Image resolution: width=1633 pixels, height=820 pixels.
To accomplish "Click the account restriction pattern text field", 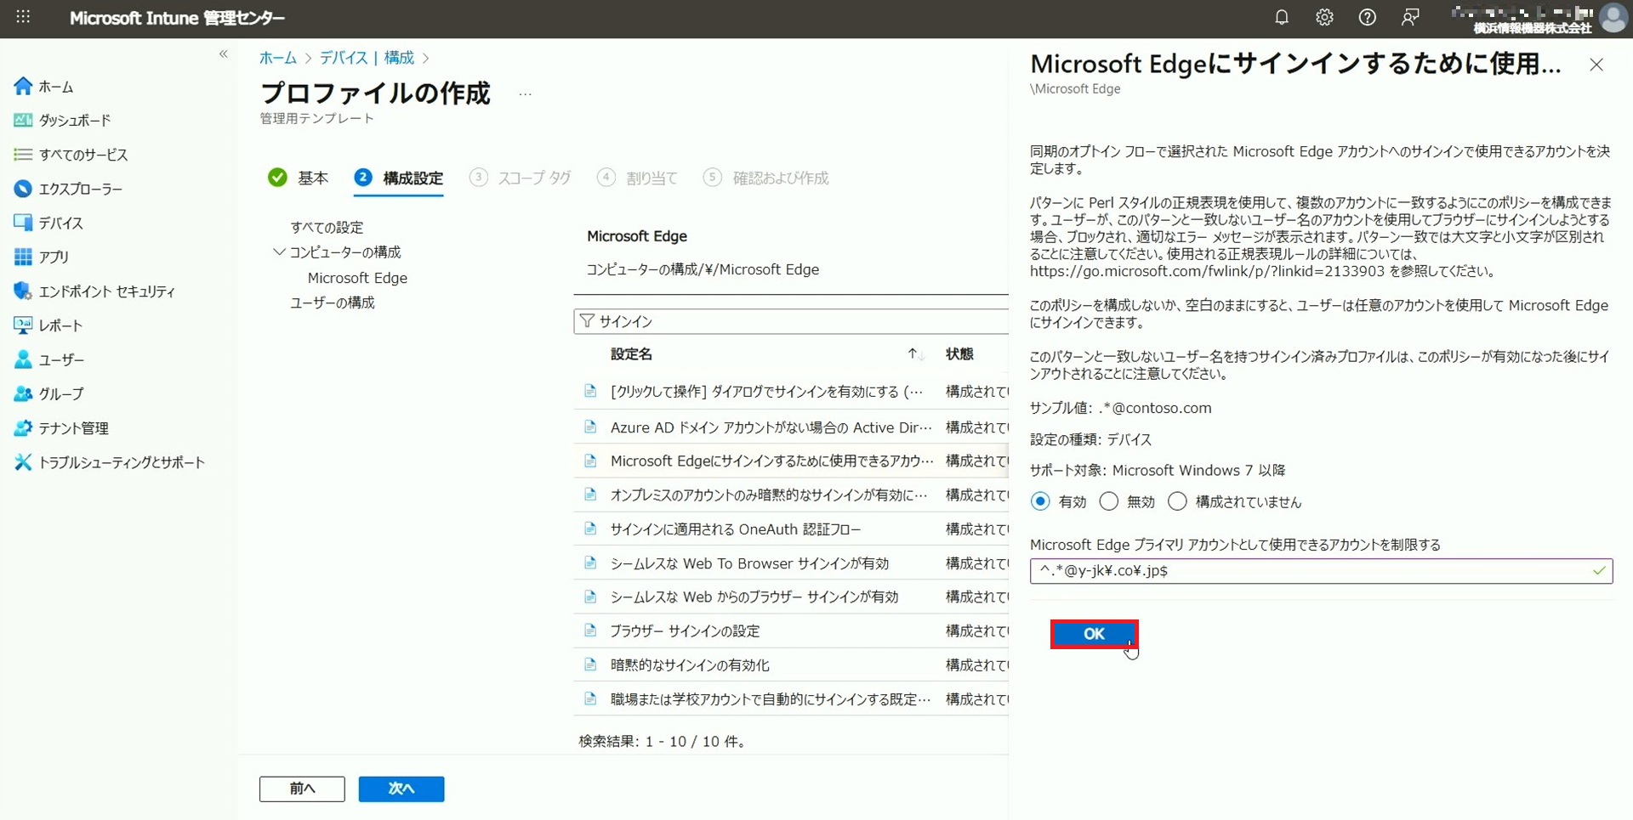I will [x=1310, y=571].
